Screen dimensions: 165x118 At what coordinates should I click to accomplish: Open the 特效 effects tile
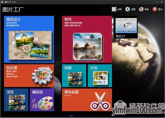click(87, 39)
